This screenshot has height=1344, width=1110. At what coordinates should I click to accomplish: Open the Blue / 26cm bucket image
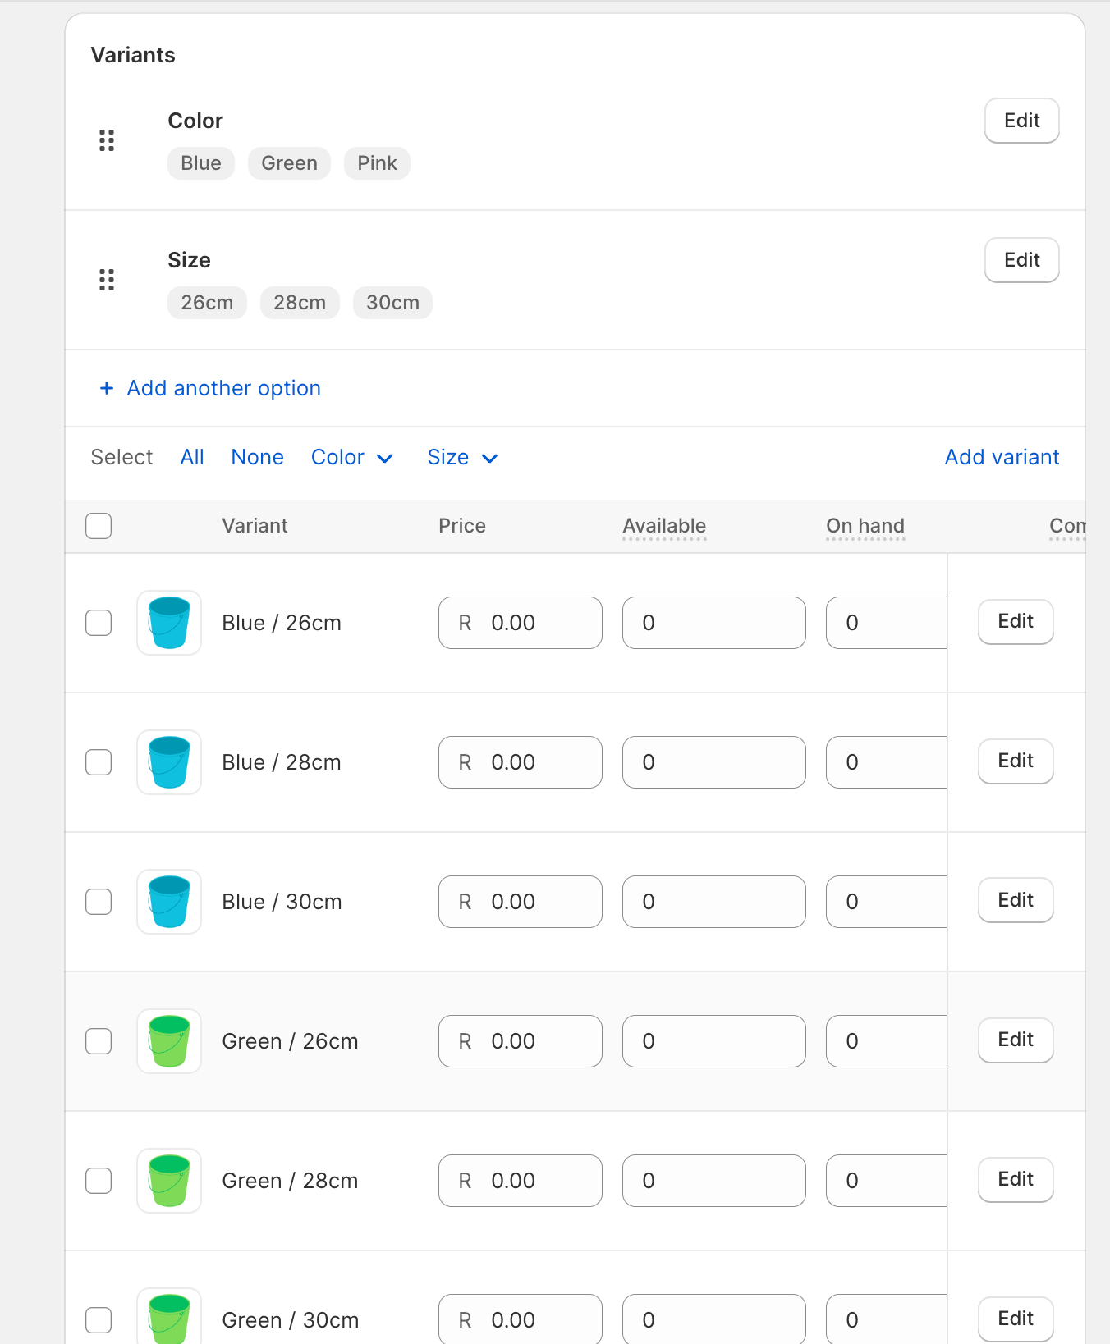(x=169, y=623)
